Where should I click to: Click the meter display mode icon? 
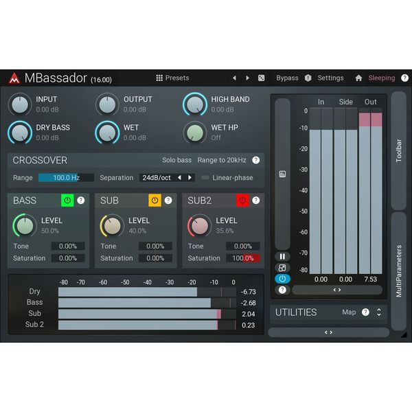click(282, 174)
